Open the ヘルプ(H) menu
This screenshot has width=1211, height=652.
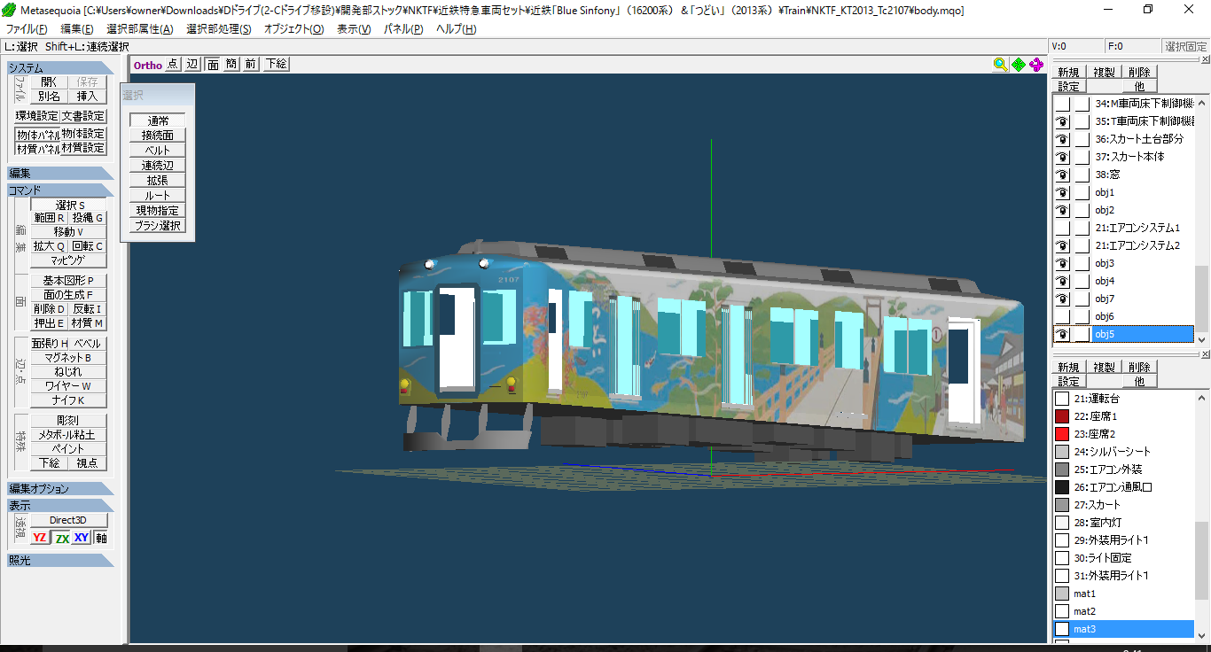coord(456,29)
